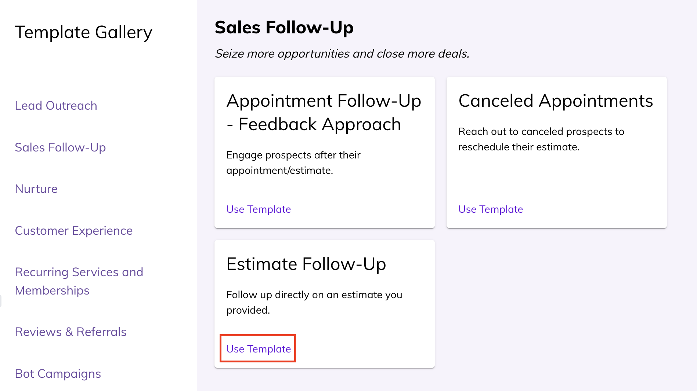This screenshot has width=697, height=391.
Task: Click the Template Gallery heading
Action: click(83, 32)
